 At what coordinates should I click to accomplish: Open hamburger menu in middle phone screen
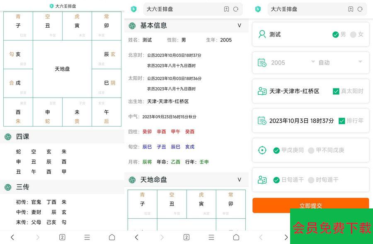coord(211,237)
